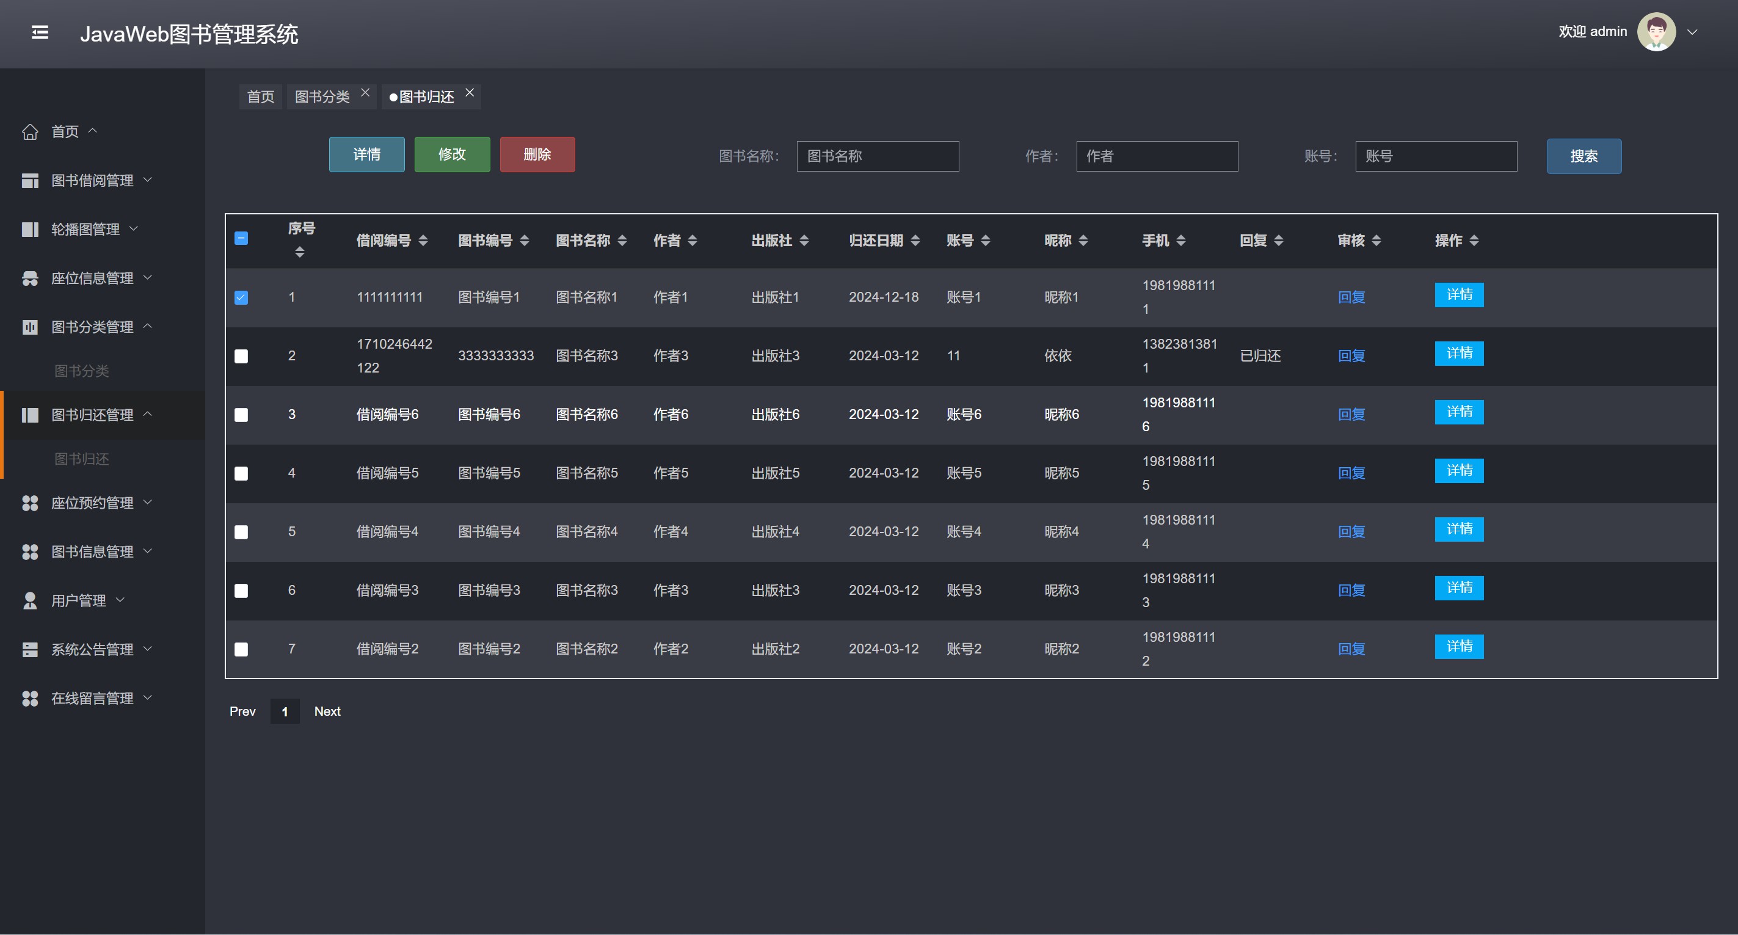The width and height of the screenshot is (1738, 935).
Task: Close the 图书归还 tab with X
Action: (x=470, y=93)
